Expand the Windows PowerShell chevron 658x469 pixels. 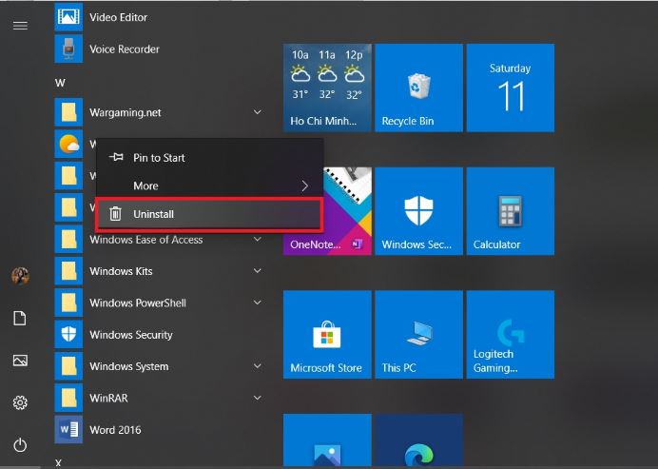[258, 303]
